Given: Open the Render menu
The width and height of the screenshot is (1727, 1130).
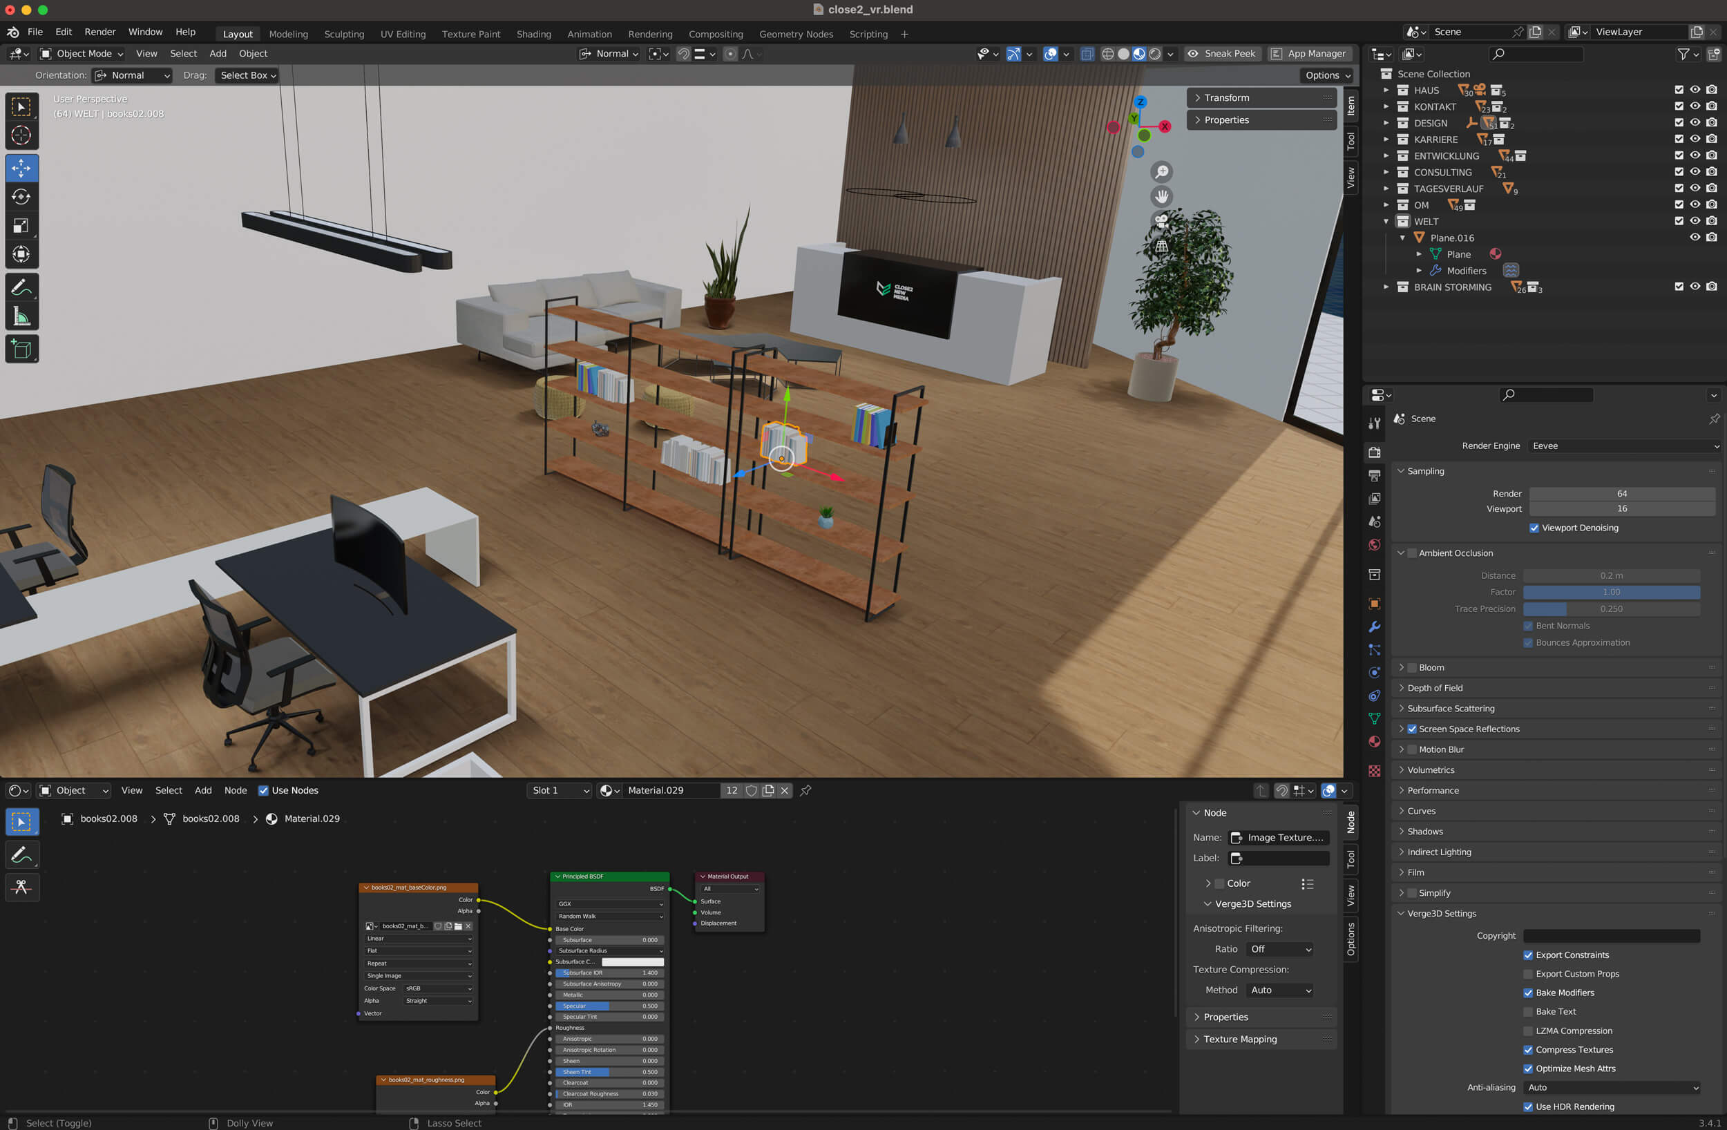Looking at the screenshot, I should 99,32.
